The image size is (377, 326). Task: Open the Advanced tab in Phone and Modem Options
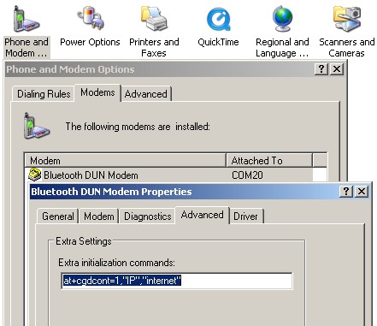(x=146, y=94)
